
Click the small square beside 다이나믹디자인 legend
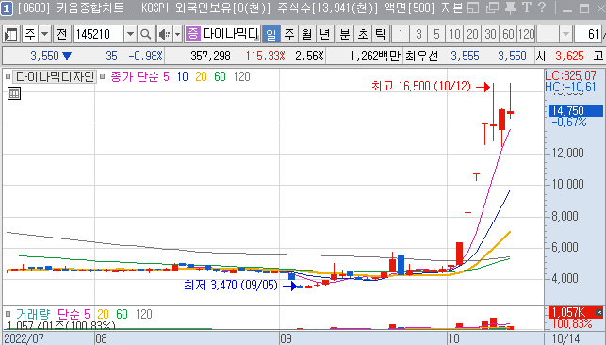8,76
